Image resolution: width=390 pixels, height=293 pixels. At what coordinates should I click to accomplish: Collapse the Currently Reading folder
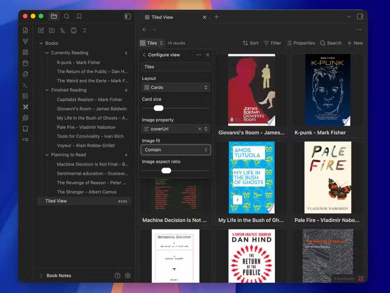(47, 53)
